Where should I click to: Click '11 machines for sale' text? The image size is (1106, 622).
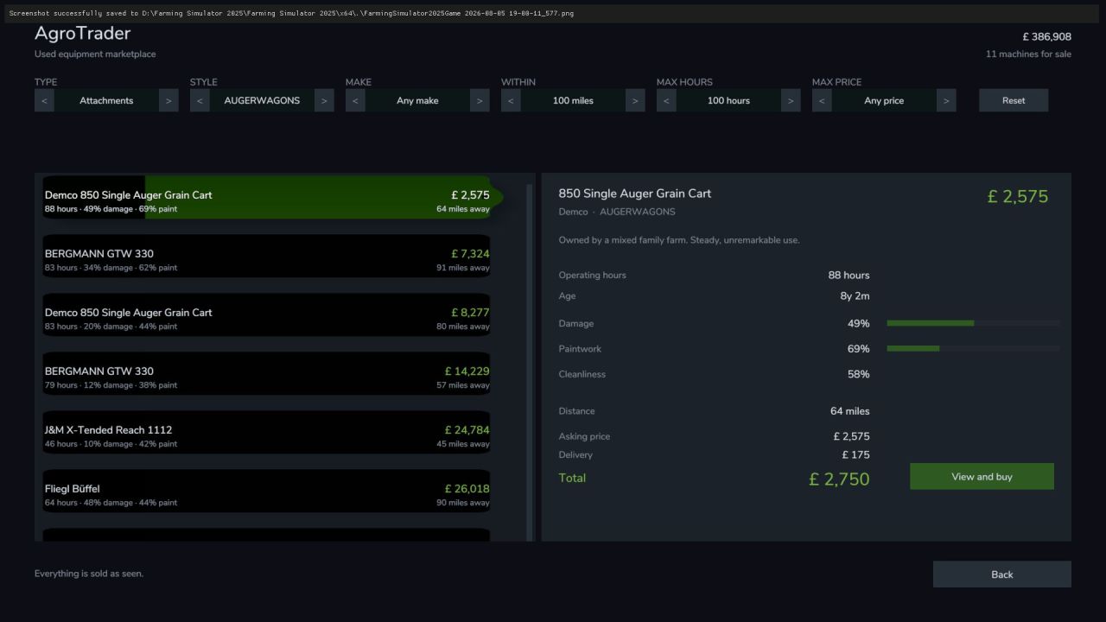pos(1028,54)
